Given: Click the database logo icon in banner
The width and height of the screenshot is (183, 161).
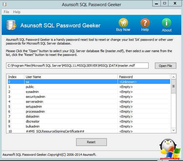Looking at the screenshot, I should click(x=11, y=26).
